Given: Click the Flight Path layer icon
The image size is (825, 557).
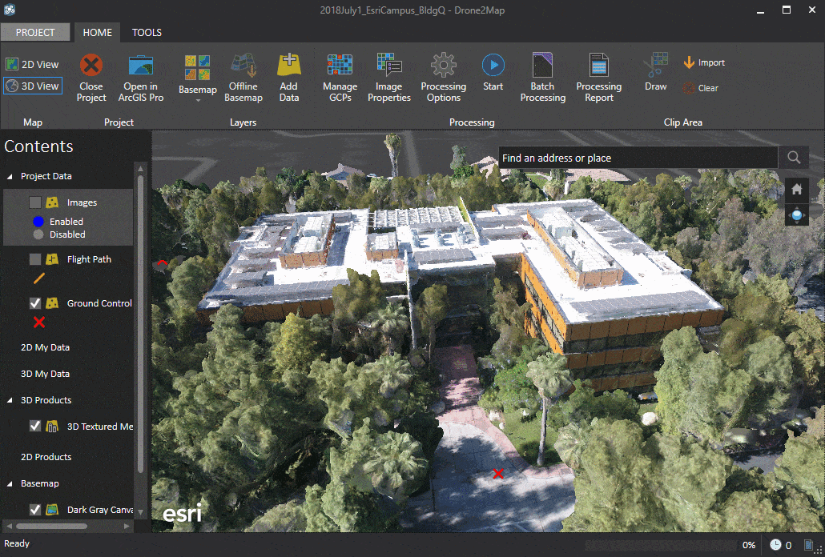Looking at the screenshot, I should pos(51,259).
